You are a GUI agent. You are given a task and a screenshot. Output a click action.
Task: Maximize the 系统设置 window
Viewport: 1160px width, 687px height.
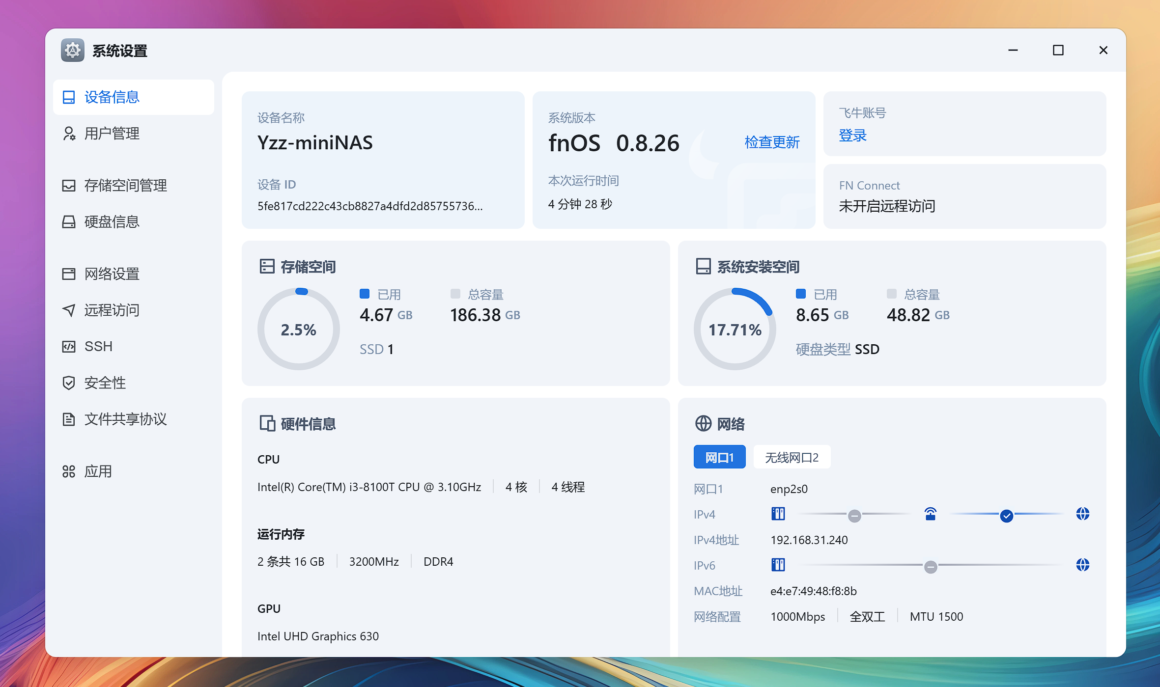1058,50
